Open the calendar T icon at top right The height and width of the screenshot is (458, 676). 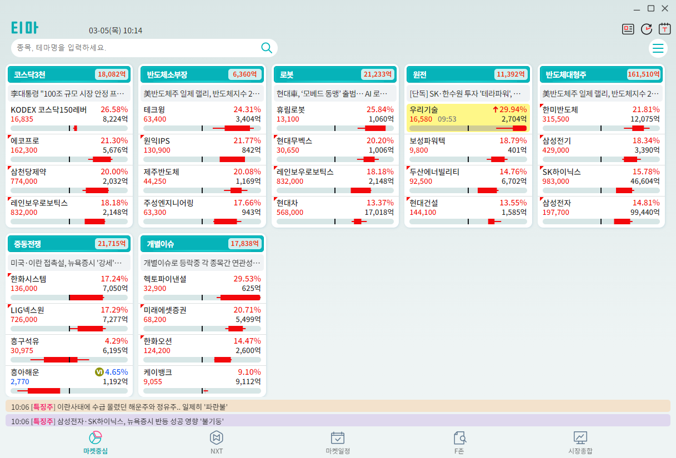665,29
